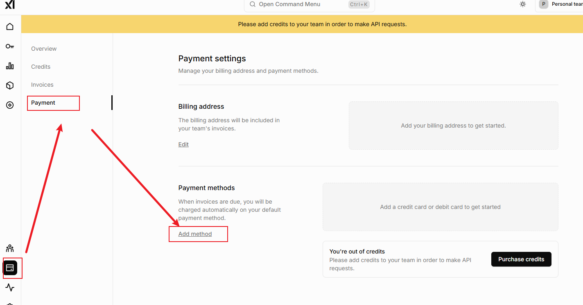
Task: Toggle light/dark theme with sun icon
Action: click(523, 4)
